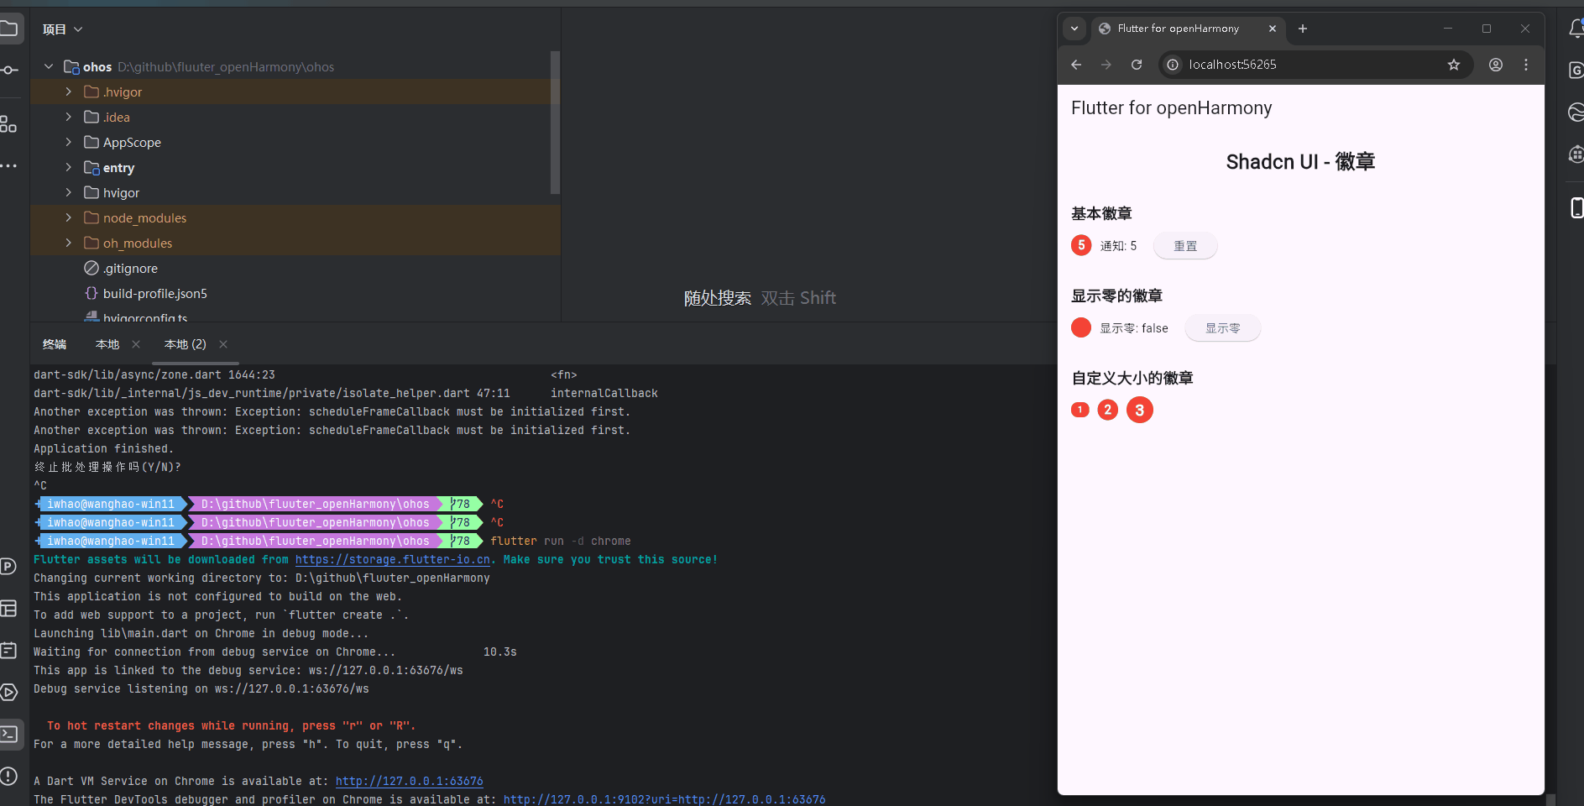The height and width of the screenshot is (806, 1584).
Task: Open a new Chrome tab with plus icon
Action: tap(1303, 29)
